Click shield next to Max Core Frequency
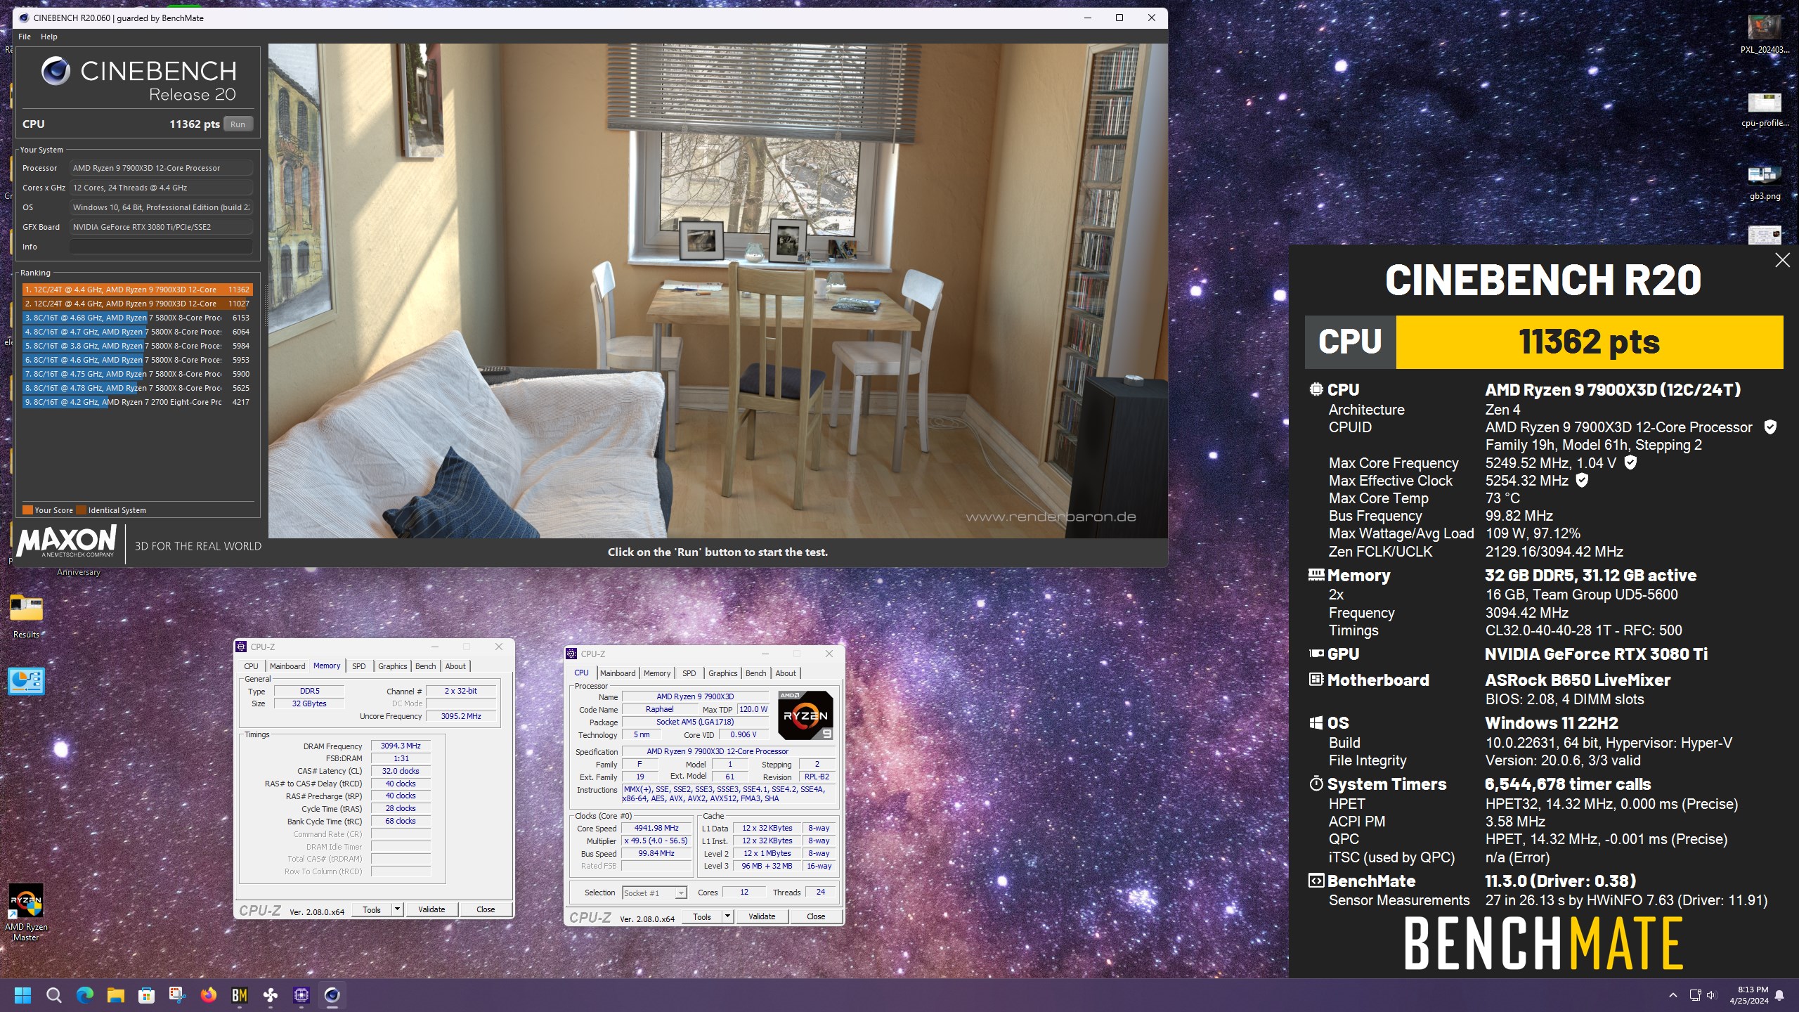 pos(1630,462)
